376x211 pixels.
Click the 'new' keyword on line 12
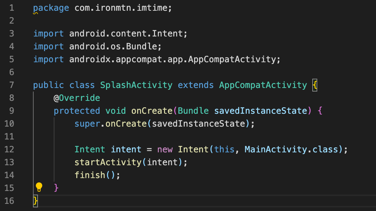click(x=165, y=149)
